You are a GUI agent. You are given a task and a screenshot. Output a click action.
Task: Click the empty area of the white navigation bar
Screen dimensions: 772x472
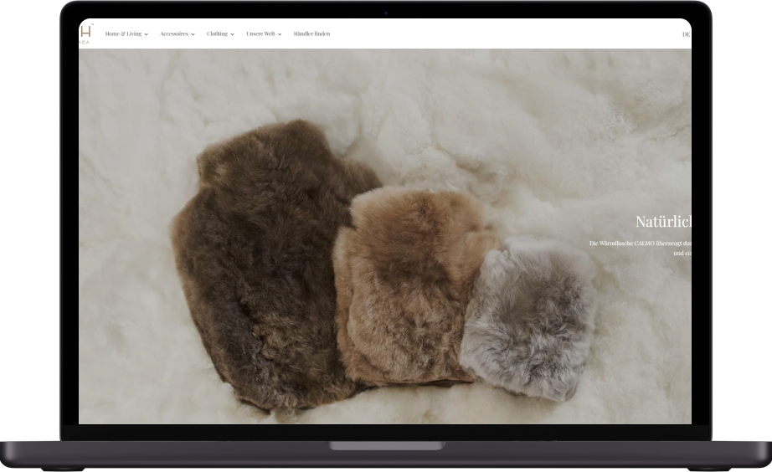pos(502,34)
